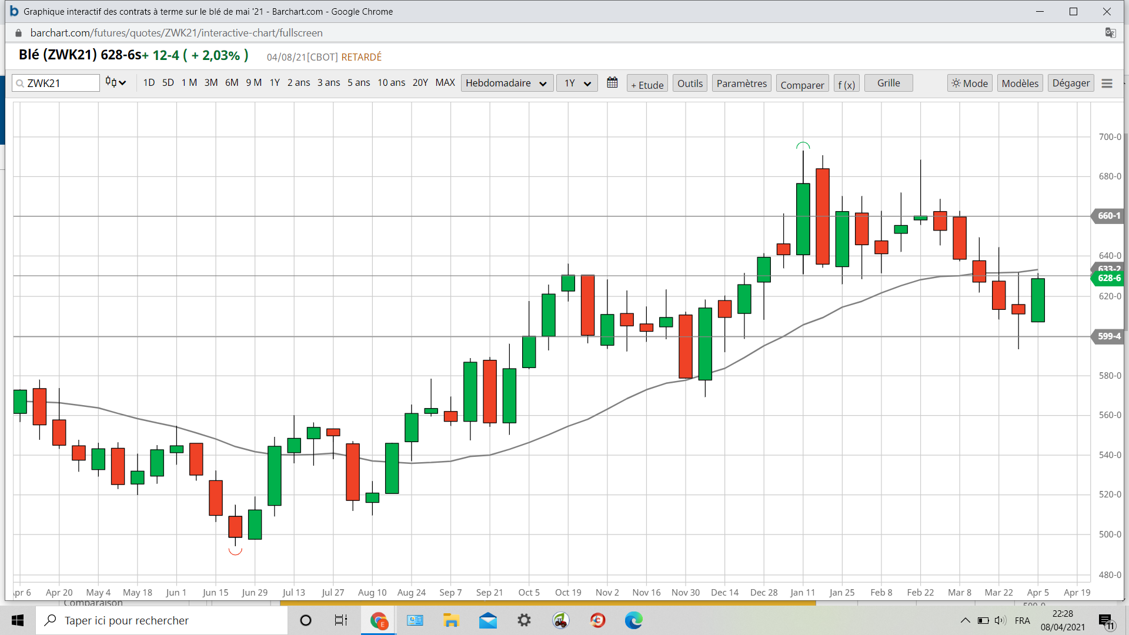Viewport: 1129px width, 635px height.
Task: Select the 5 ans time range
Action: pos(358,83)
